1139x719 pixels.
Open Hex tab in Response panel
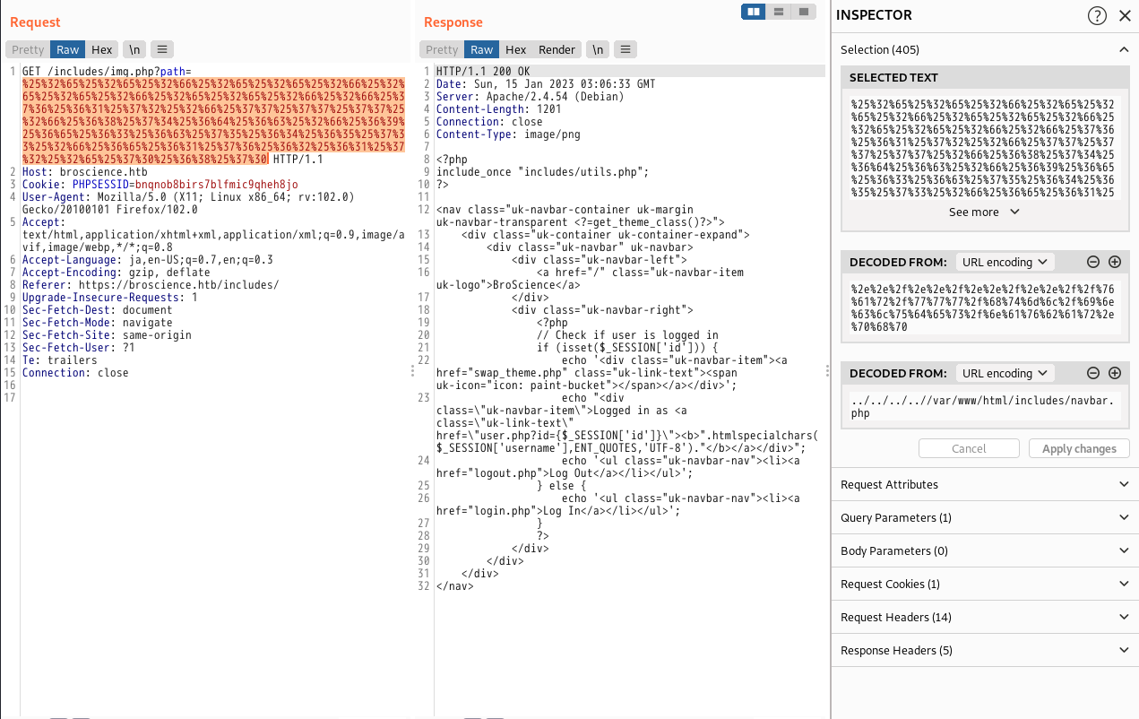coord(516,49)
